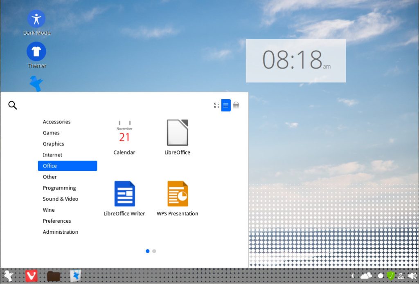Switch the menu to grid view
The image size is (419, 284).
tap(217, 105)
